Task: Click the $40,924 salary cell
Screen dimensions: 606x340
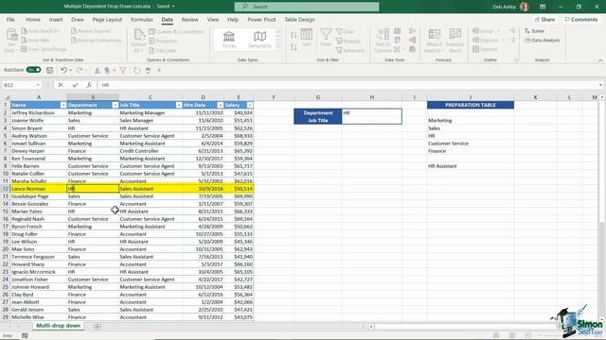Action: click(239, 112)
